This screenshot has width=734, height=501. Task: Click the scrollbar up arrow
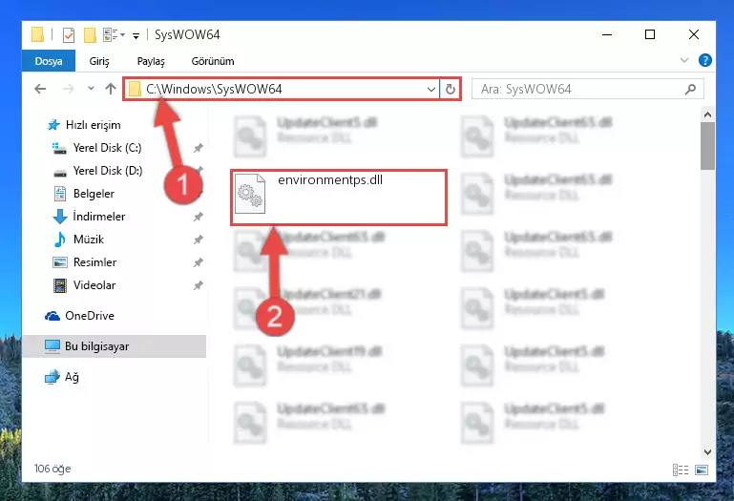(707, 115)
